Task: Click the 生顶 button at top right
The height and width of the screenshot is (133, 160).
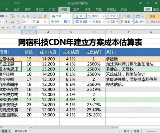Action: pos(156,10)
